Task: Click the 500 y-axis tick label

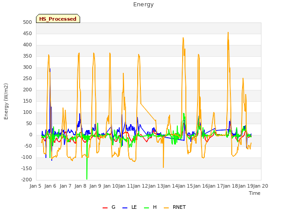Action: click(27, 22)
